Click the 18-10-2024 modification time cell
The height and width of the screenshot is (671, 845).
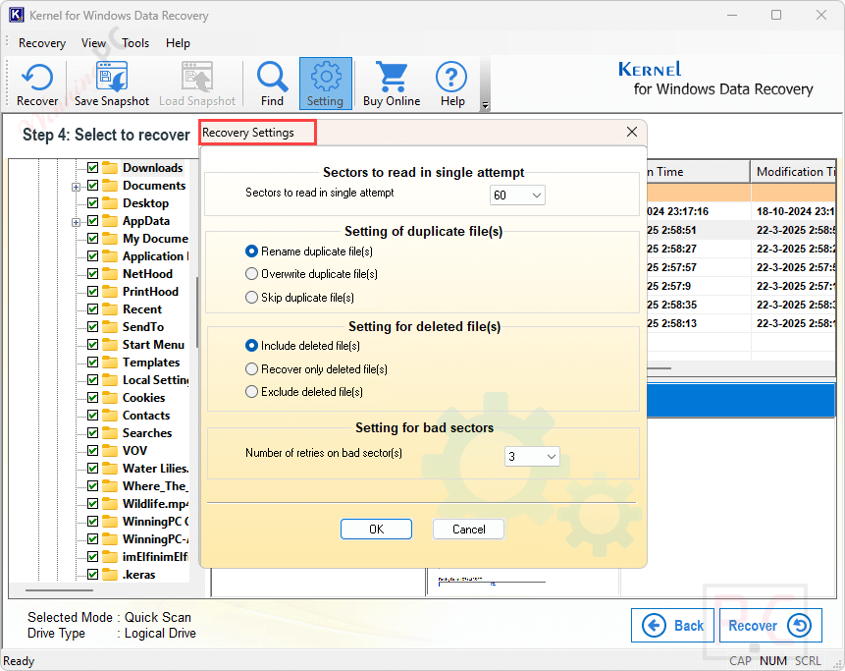(794, 211)
